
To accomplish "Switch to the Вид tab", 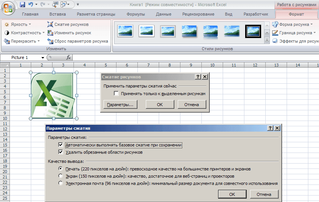I will pyautogui.click(x=228, y=14).
